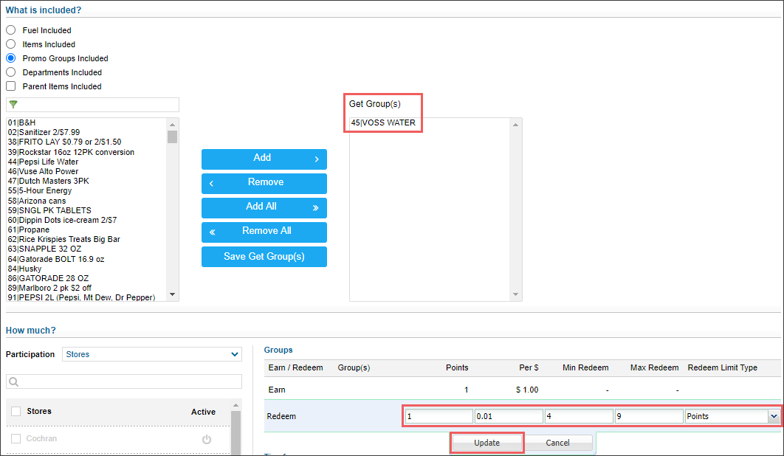Select 47|Dutch Masters 3PK item
The height and width of the screenshot is (456, 784).
pos(49,181)
